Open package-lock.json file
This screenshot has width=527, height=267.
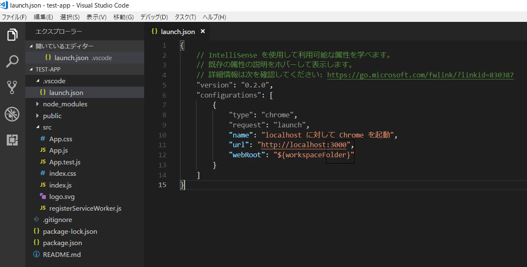[x=70, y=231]
